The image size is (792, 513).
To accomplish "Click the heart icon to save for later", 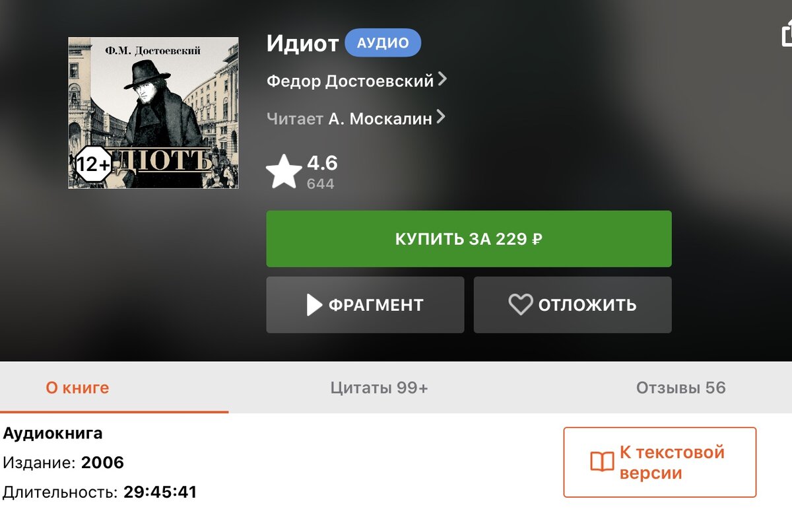I will tap(520, 305).
